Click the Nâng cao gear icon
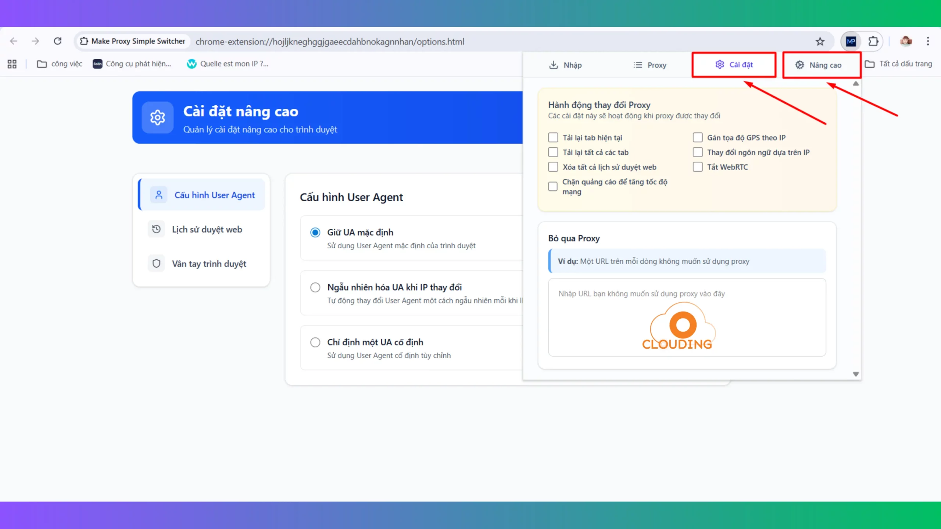The image size is (941, 529). coord(799,65)
